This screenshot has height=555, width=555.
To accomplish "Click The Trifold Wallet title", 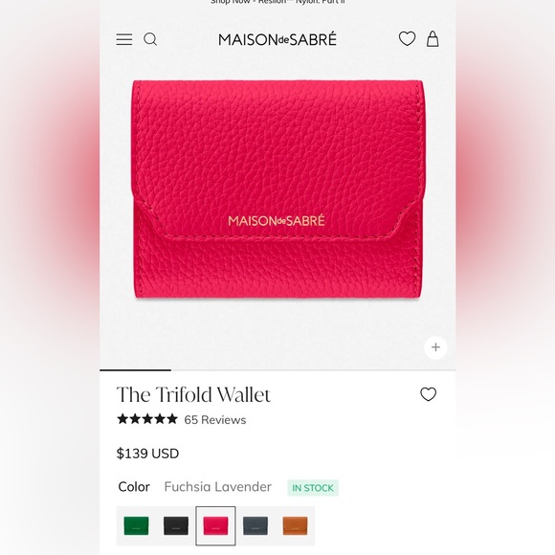I will tap(193, 394).
